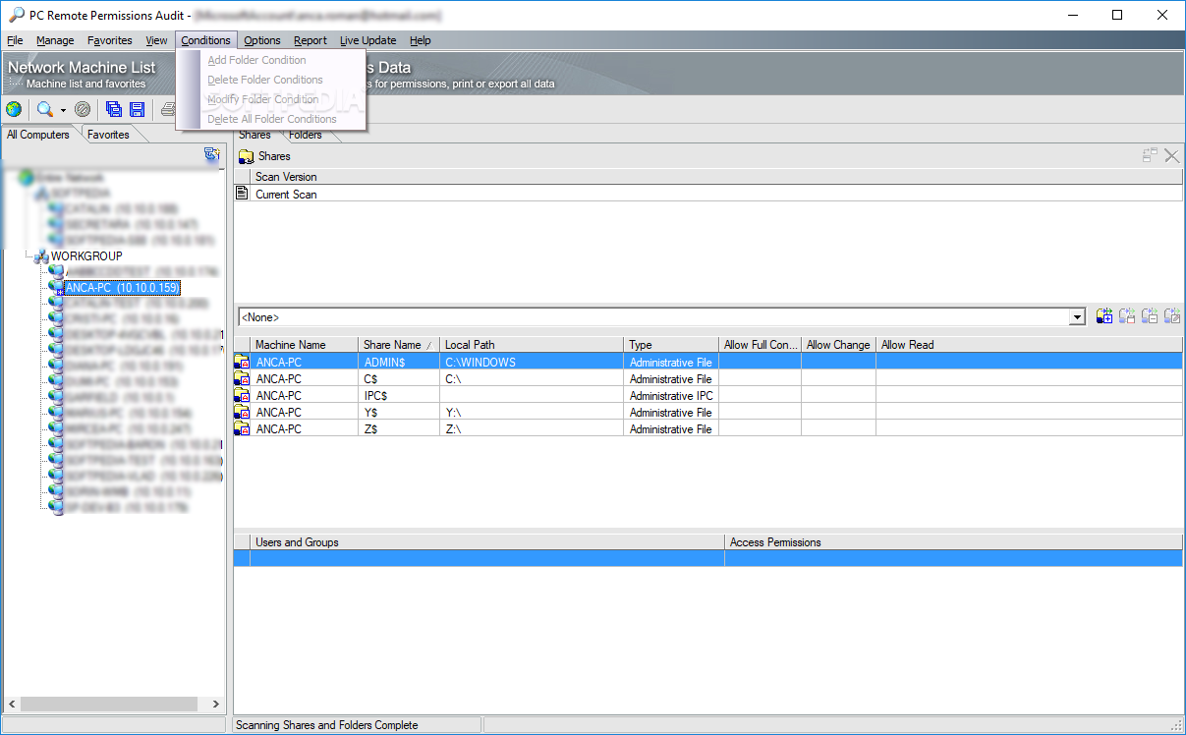Image resolution: width=1186 pixels, height=735 pixels.
Task: Click the rearrange panes icon
Action: (x=1150, y=155)
